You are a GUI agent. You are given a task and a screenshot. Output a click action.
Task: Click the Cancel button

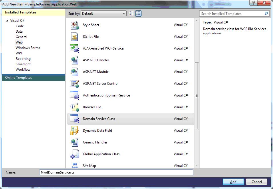click(x=256, y=182)
